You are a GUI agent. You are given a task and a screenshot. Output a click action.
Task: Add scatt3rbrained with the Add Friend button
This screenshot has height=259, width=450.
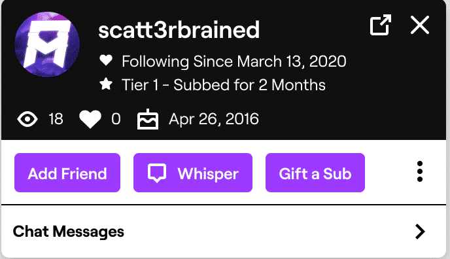67,173
